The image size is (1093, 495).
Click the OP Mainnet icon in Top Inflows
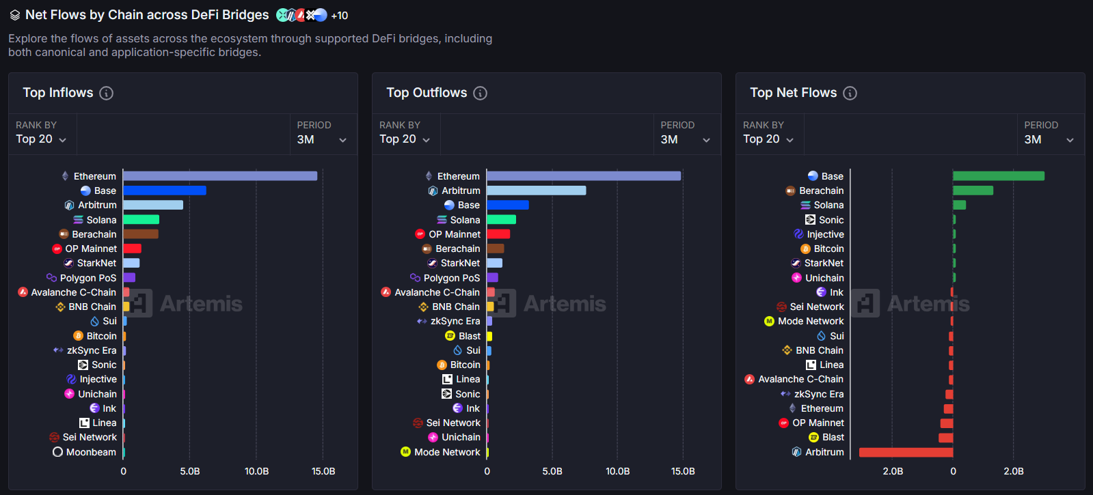tap(57, 249)
